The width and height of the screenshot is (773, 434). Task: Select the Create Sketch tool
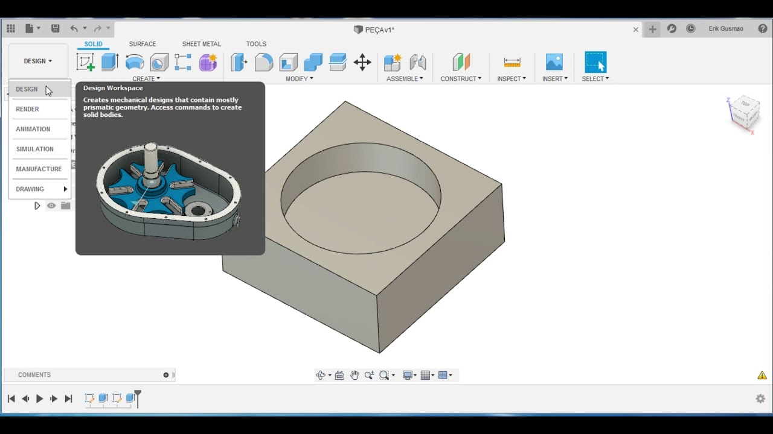coord(85,62)
